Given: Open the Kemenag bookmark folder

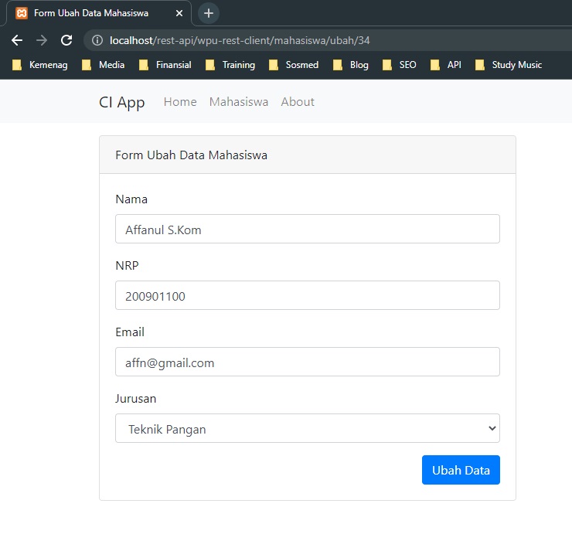Looking at the screenshot, I should coord(39,65).
